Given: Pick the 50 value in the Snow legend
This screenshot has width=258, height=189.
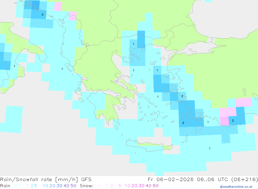Looking at the screenshot, I should point(156,186).
